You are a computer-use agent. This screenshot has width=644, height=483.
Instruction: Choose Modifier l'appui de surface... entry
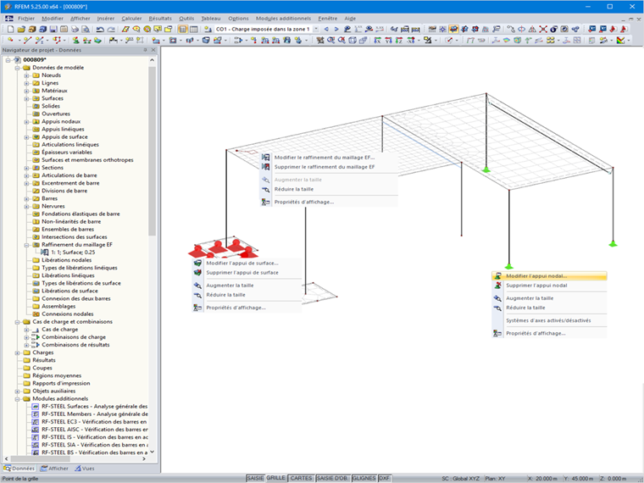(x=247, y=263)
